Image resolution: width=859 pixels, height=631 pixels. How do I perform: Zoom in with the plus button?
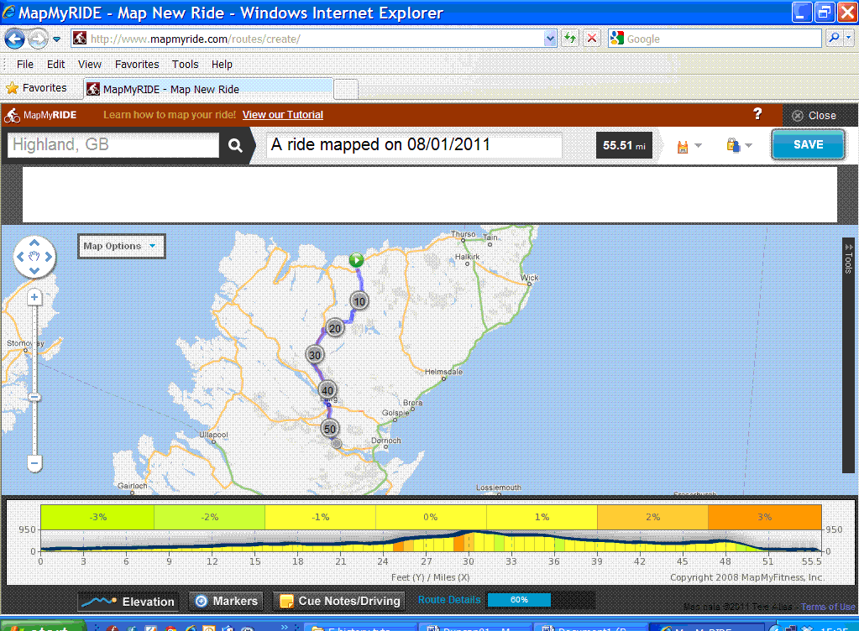pyautogui.click(x=34, y=297)
